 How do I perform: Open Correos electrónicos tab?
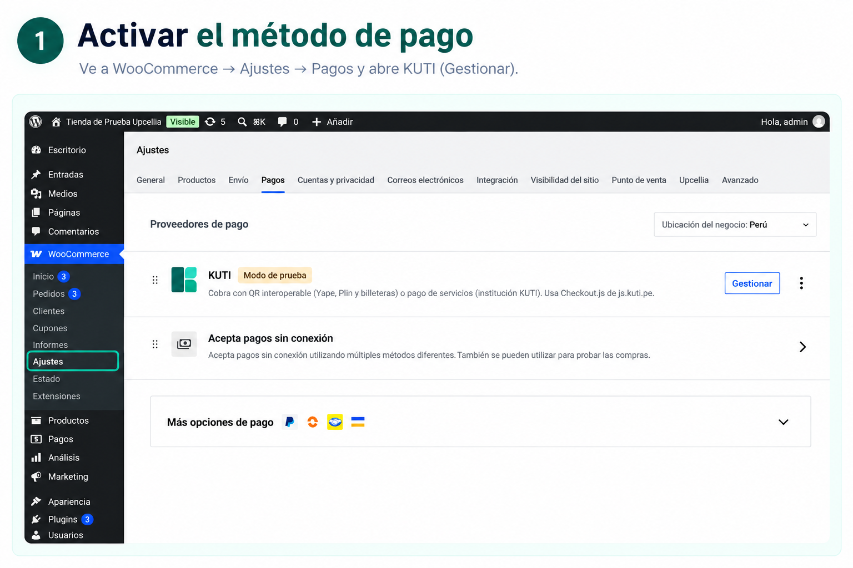point(425,180)
